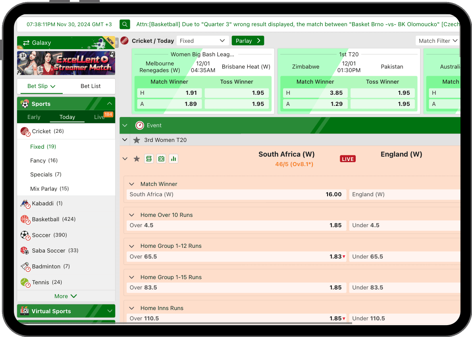Viewport: 472px width, 337px height.
Task: Collapse the Match Winner market
Action: pos(132,184)
